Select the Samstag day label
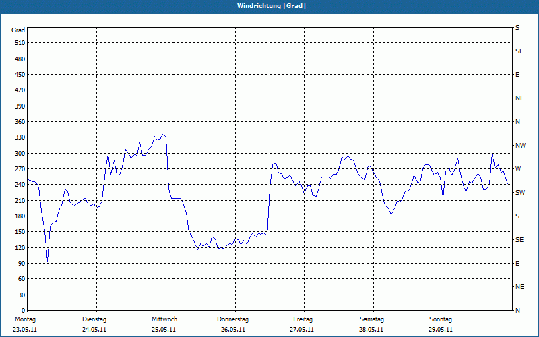539x337 pixels. [372, 319]
